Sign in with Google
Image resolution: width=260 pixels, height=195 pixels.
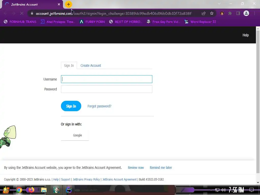(75, 135)
